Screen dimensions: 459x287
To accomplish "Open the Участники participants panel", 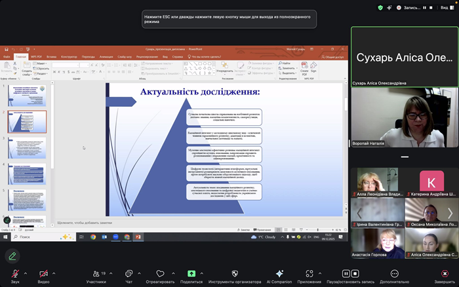I will pos(96,273).
